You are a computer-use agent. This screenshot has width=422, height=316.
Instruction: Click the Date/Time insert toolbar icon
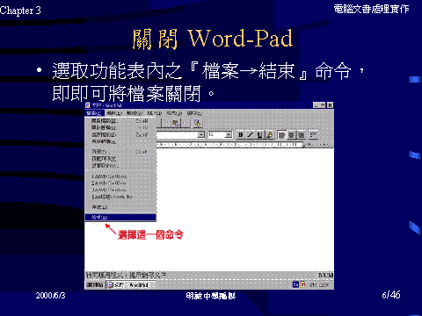click(198, 123)
